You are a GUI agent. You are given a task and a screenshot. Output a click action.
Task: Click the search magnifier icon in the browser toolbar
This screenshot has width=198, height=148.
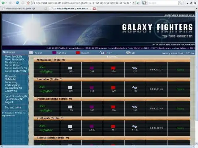coord(181,3)
